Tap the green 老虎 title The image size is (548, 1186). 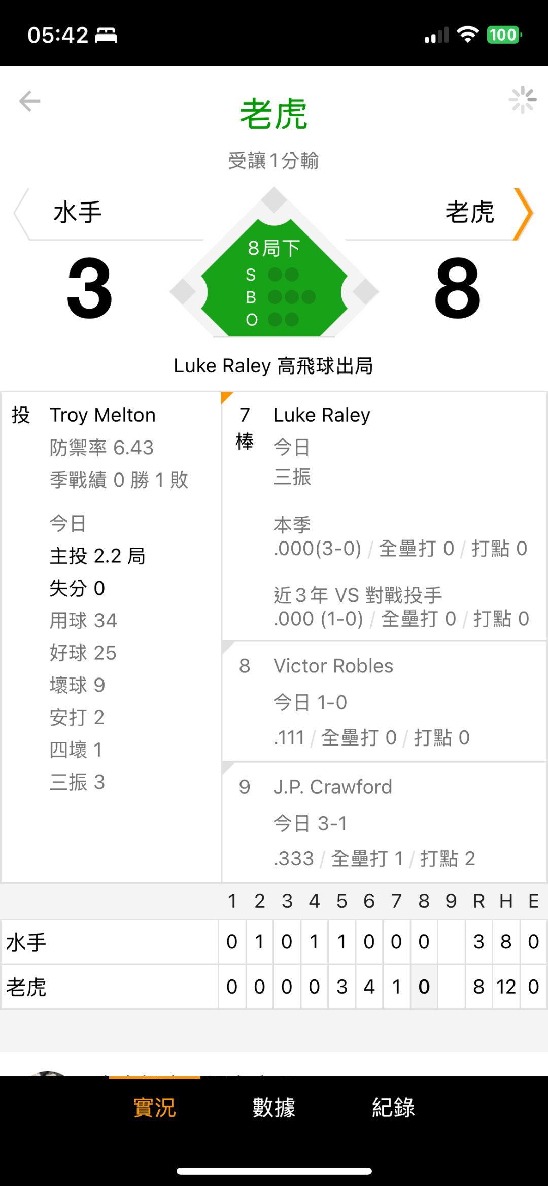point(274,114)
